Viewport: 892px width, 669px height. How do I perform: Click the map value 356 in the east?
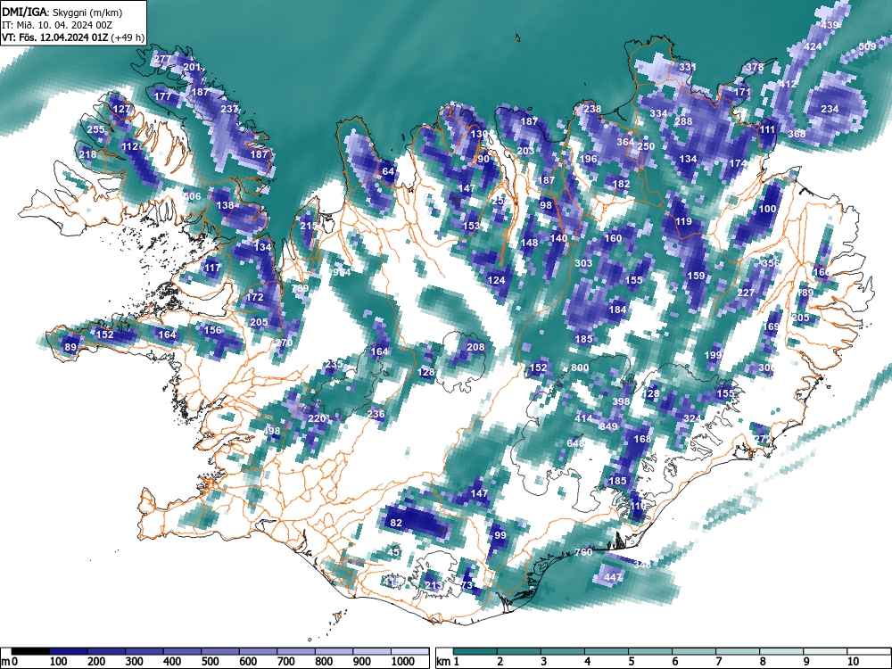[x=771, y=263]
